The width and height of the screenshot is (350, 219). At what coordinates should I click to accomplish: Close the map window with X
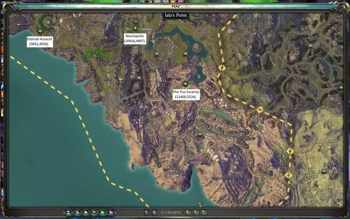344,7
